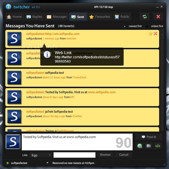Click the Cancel button

pos(124,155)
